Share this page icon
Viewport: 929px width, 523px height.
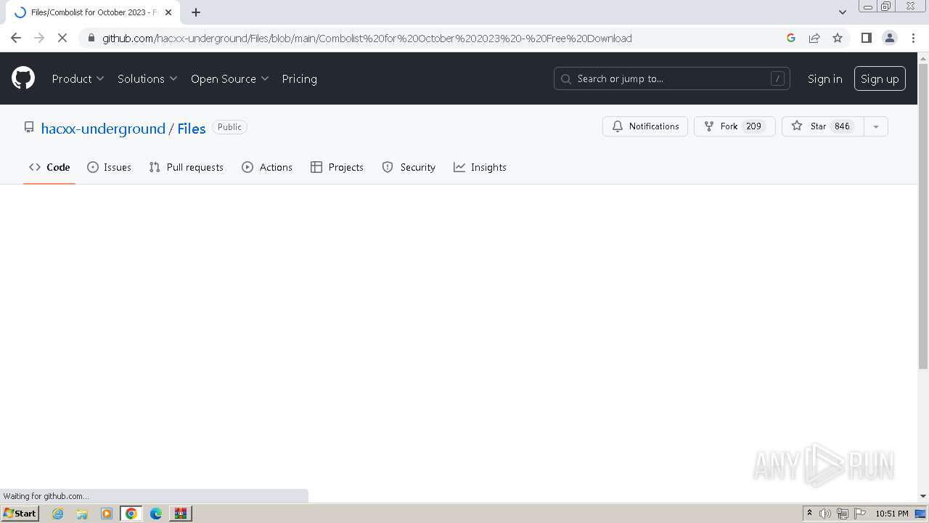click(x=814, y=38)
